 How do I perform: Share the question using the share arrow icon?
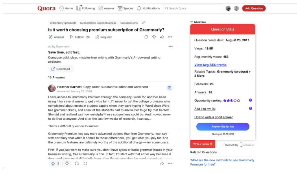click(162, 37)
